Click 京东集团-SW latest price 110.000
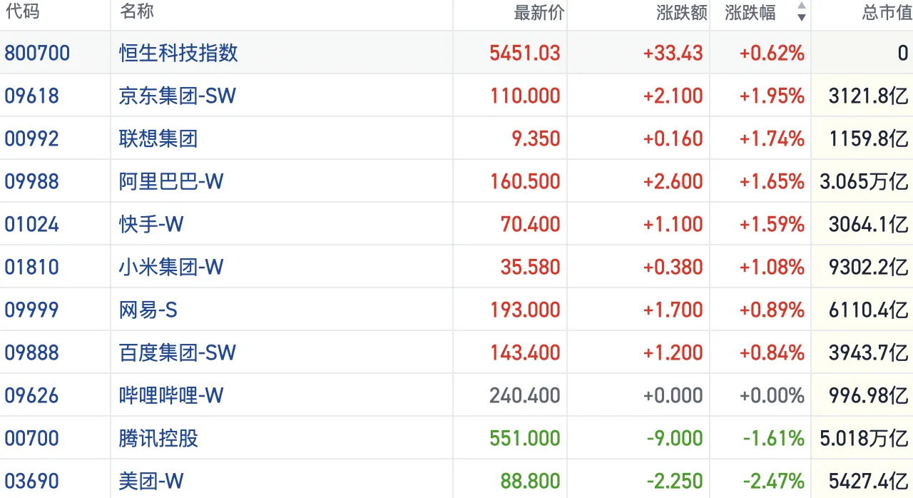913x498 pixels. (x=525, y=96)
